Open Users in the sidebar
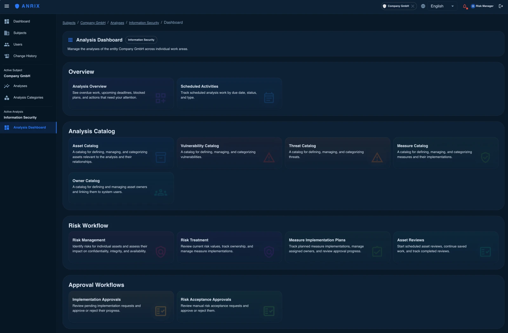Viewport: 508px width, 333px height. click(x=28, y=45)
